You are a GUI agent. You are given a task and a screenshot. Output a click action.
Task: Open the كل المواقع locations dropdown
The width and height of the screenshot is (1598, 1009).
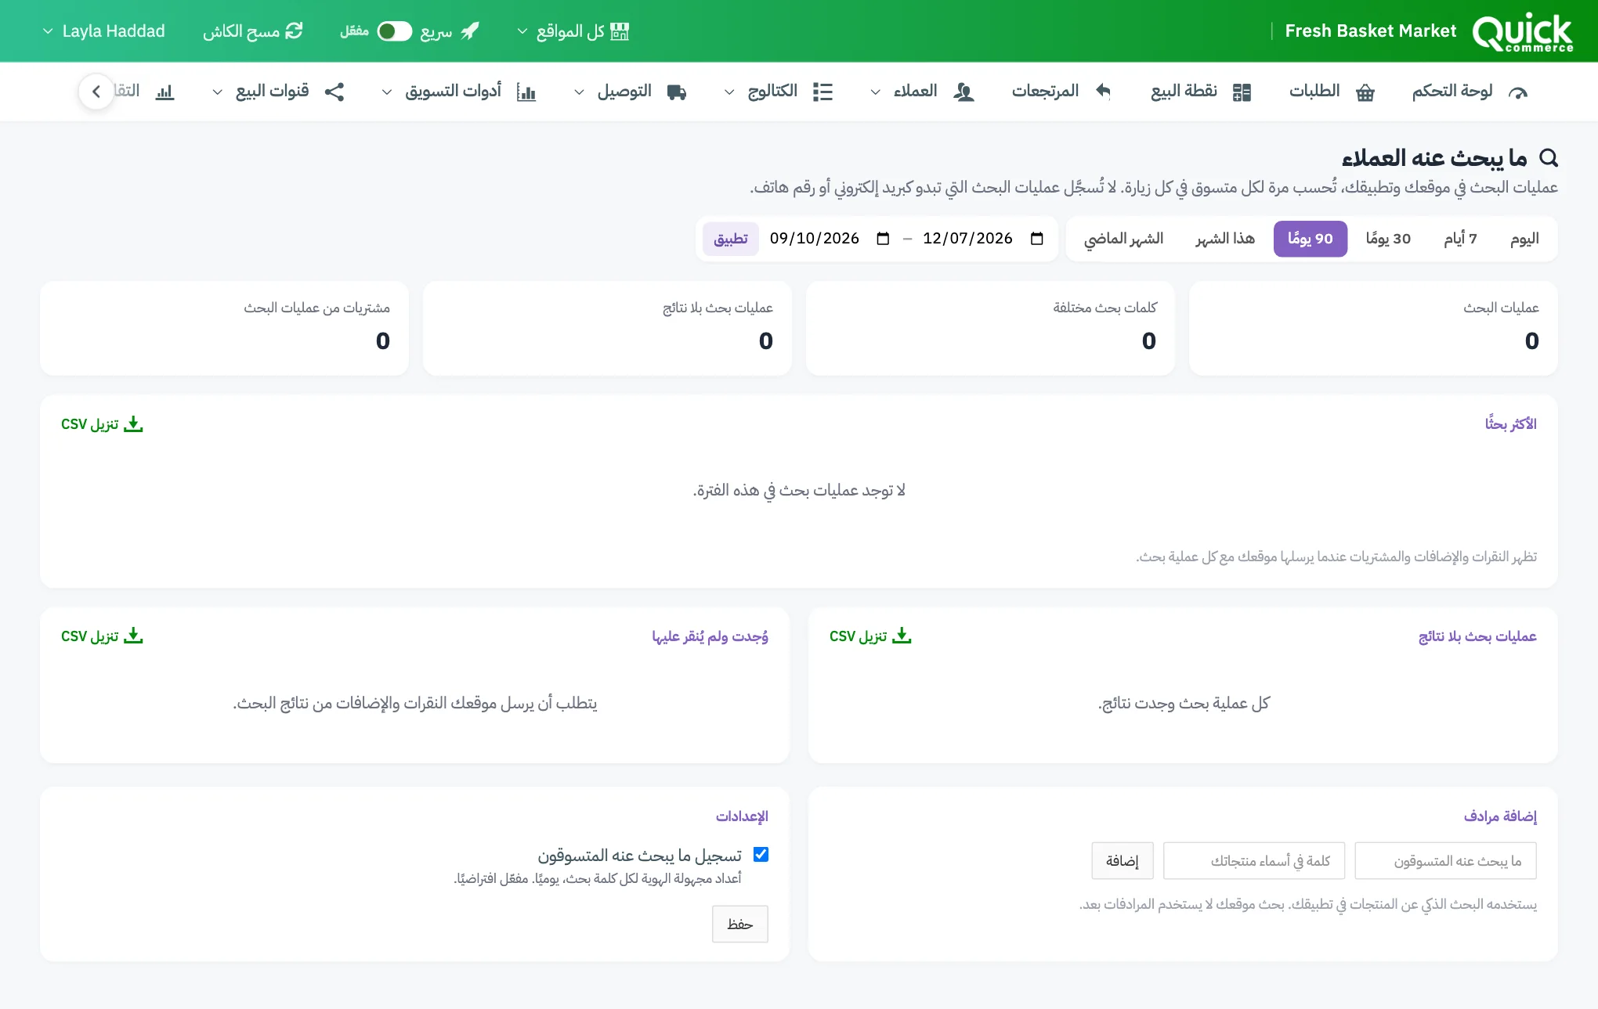click(x=573, y=31)
